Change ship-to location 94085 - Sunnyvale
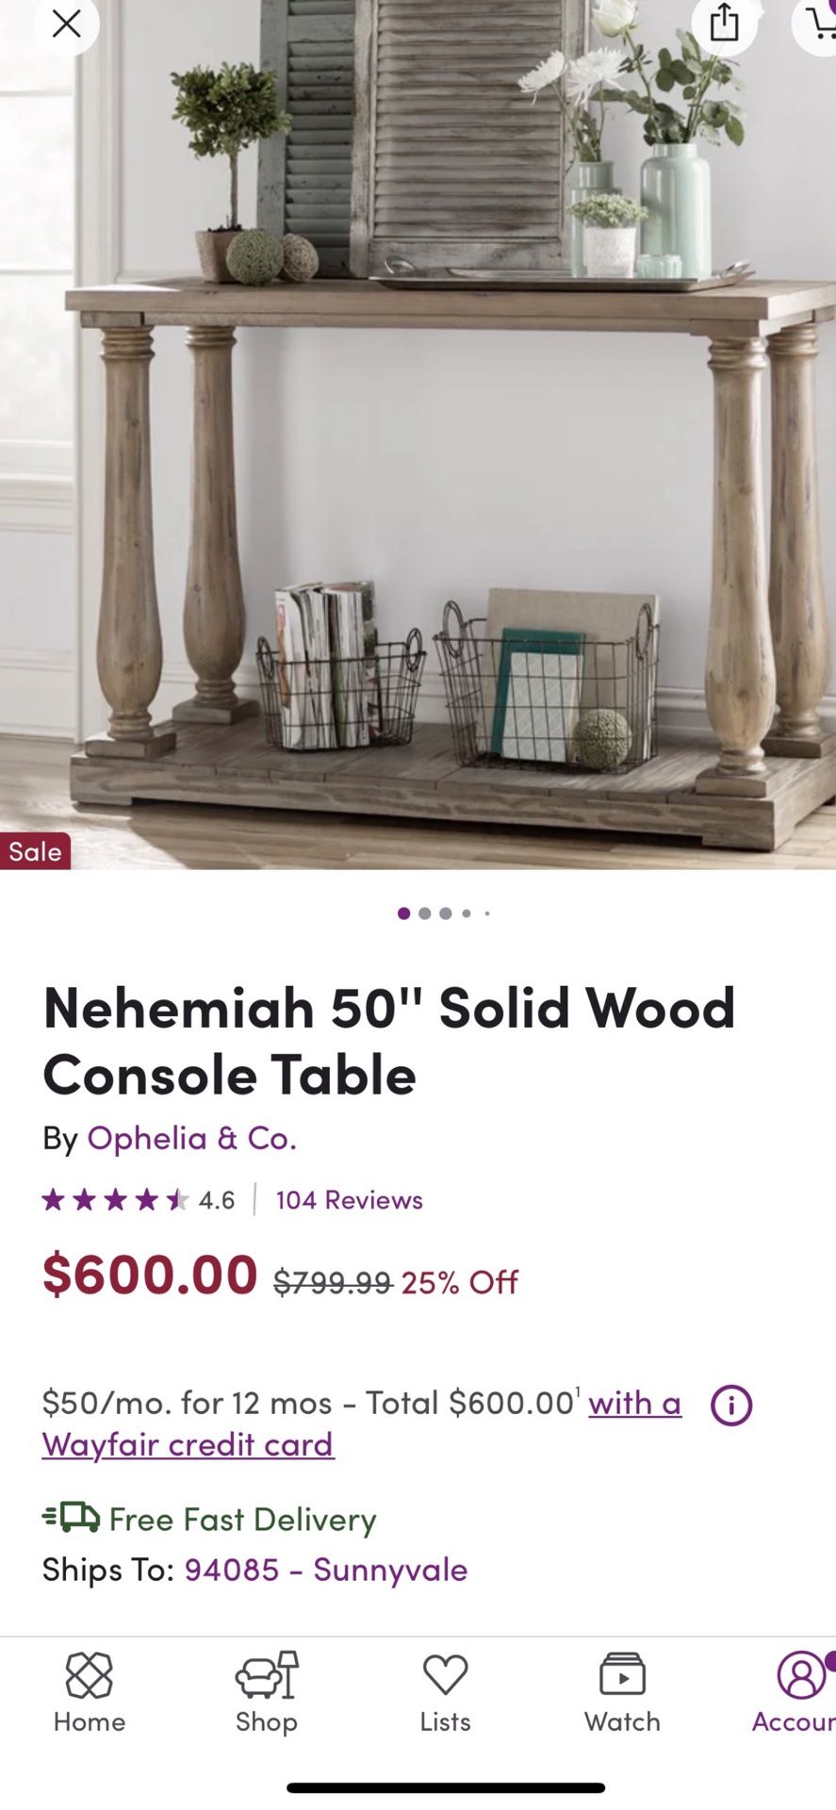Viewport: 836px width, 1810px height. pyautogui.click(x=326, y=1570)
